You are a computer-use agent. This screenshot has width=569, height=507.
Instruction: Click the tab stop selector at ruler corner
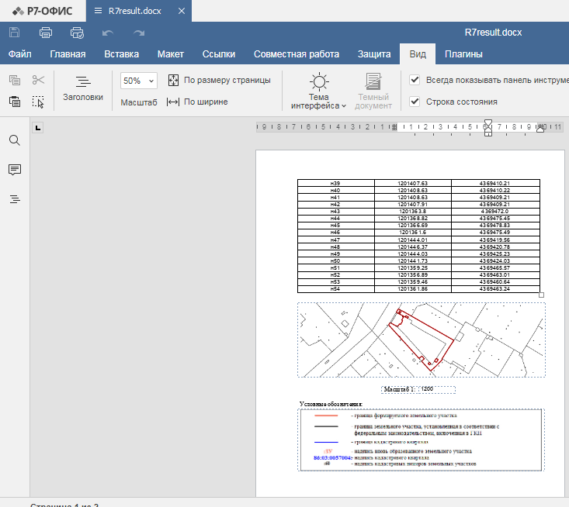coord(38,128)
